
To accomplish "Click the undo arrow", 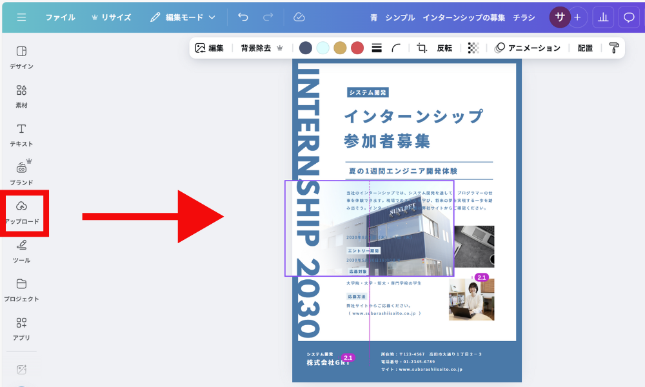I will pyautogui.click(x=243, y=17).
